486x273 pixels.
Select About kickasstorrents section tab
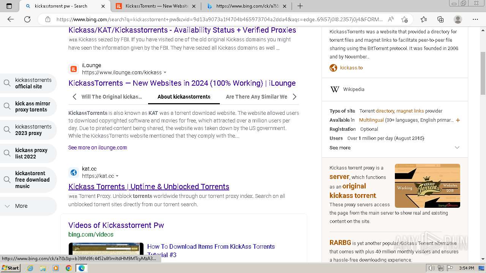(x=184, y=97)
